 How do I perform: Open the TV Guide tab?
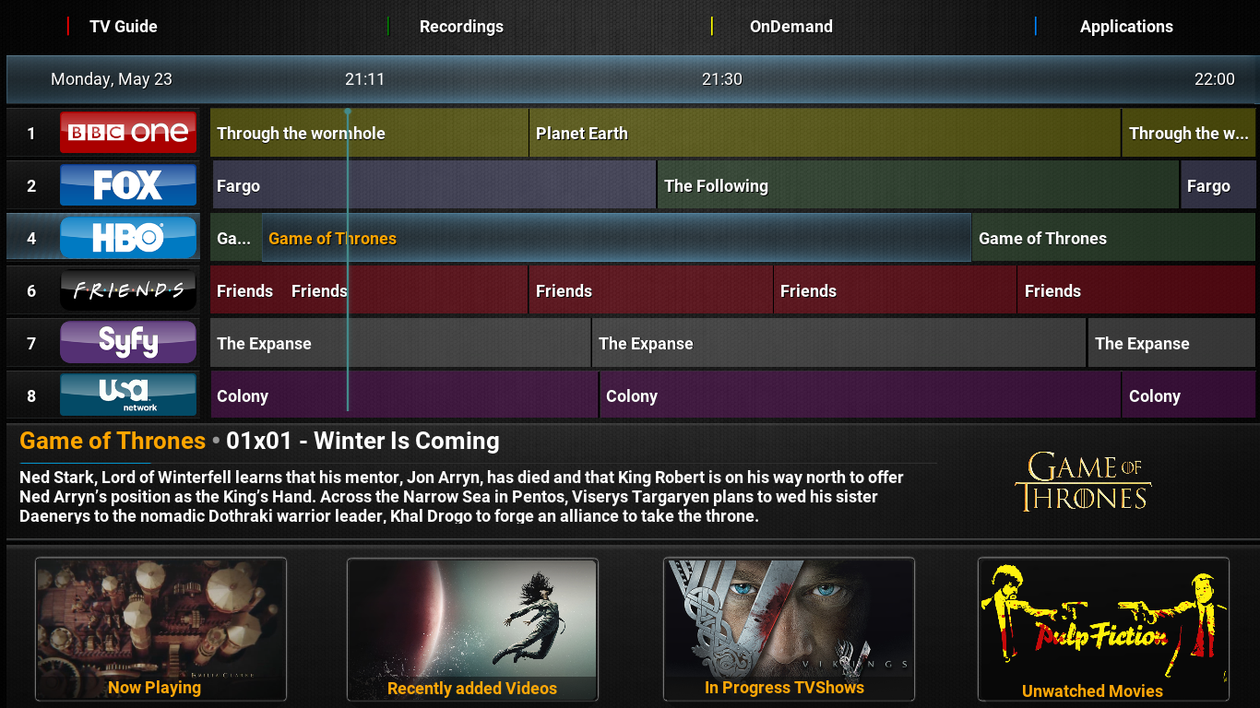coord(123,27)
